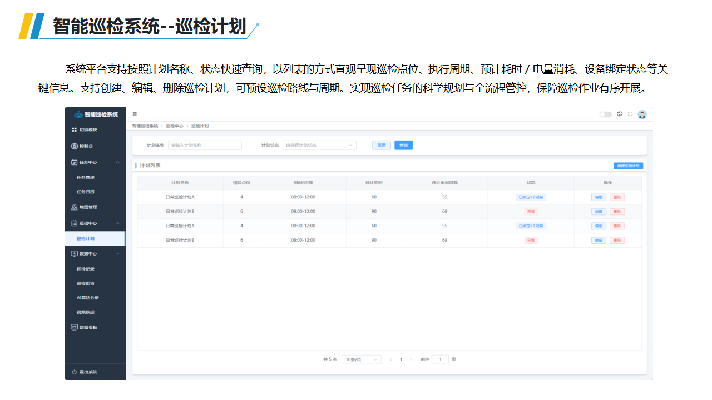Toggle the hamburger sidebar collapse icon
Image resolution: width=712 pixels, height=400 pixels.
[135, 114]
